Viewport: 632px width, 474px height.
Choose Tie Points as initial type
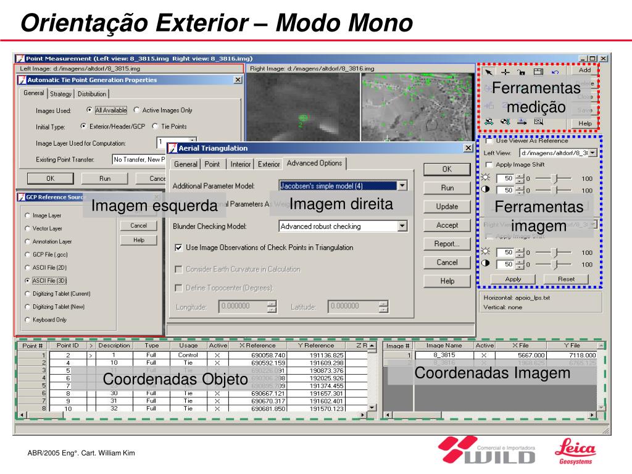pos(155,126)
